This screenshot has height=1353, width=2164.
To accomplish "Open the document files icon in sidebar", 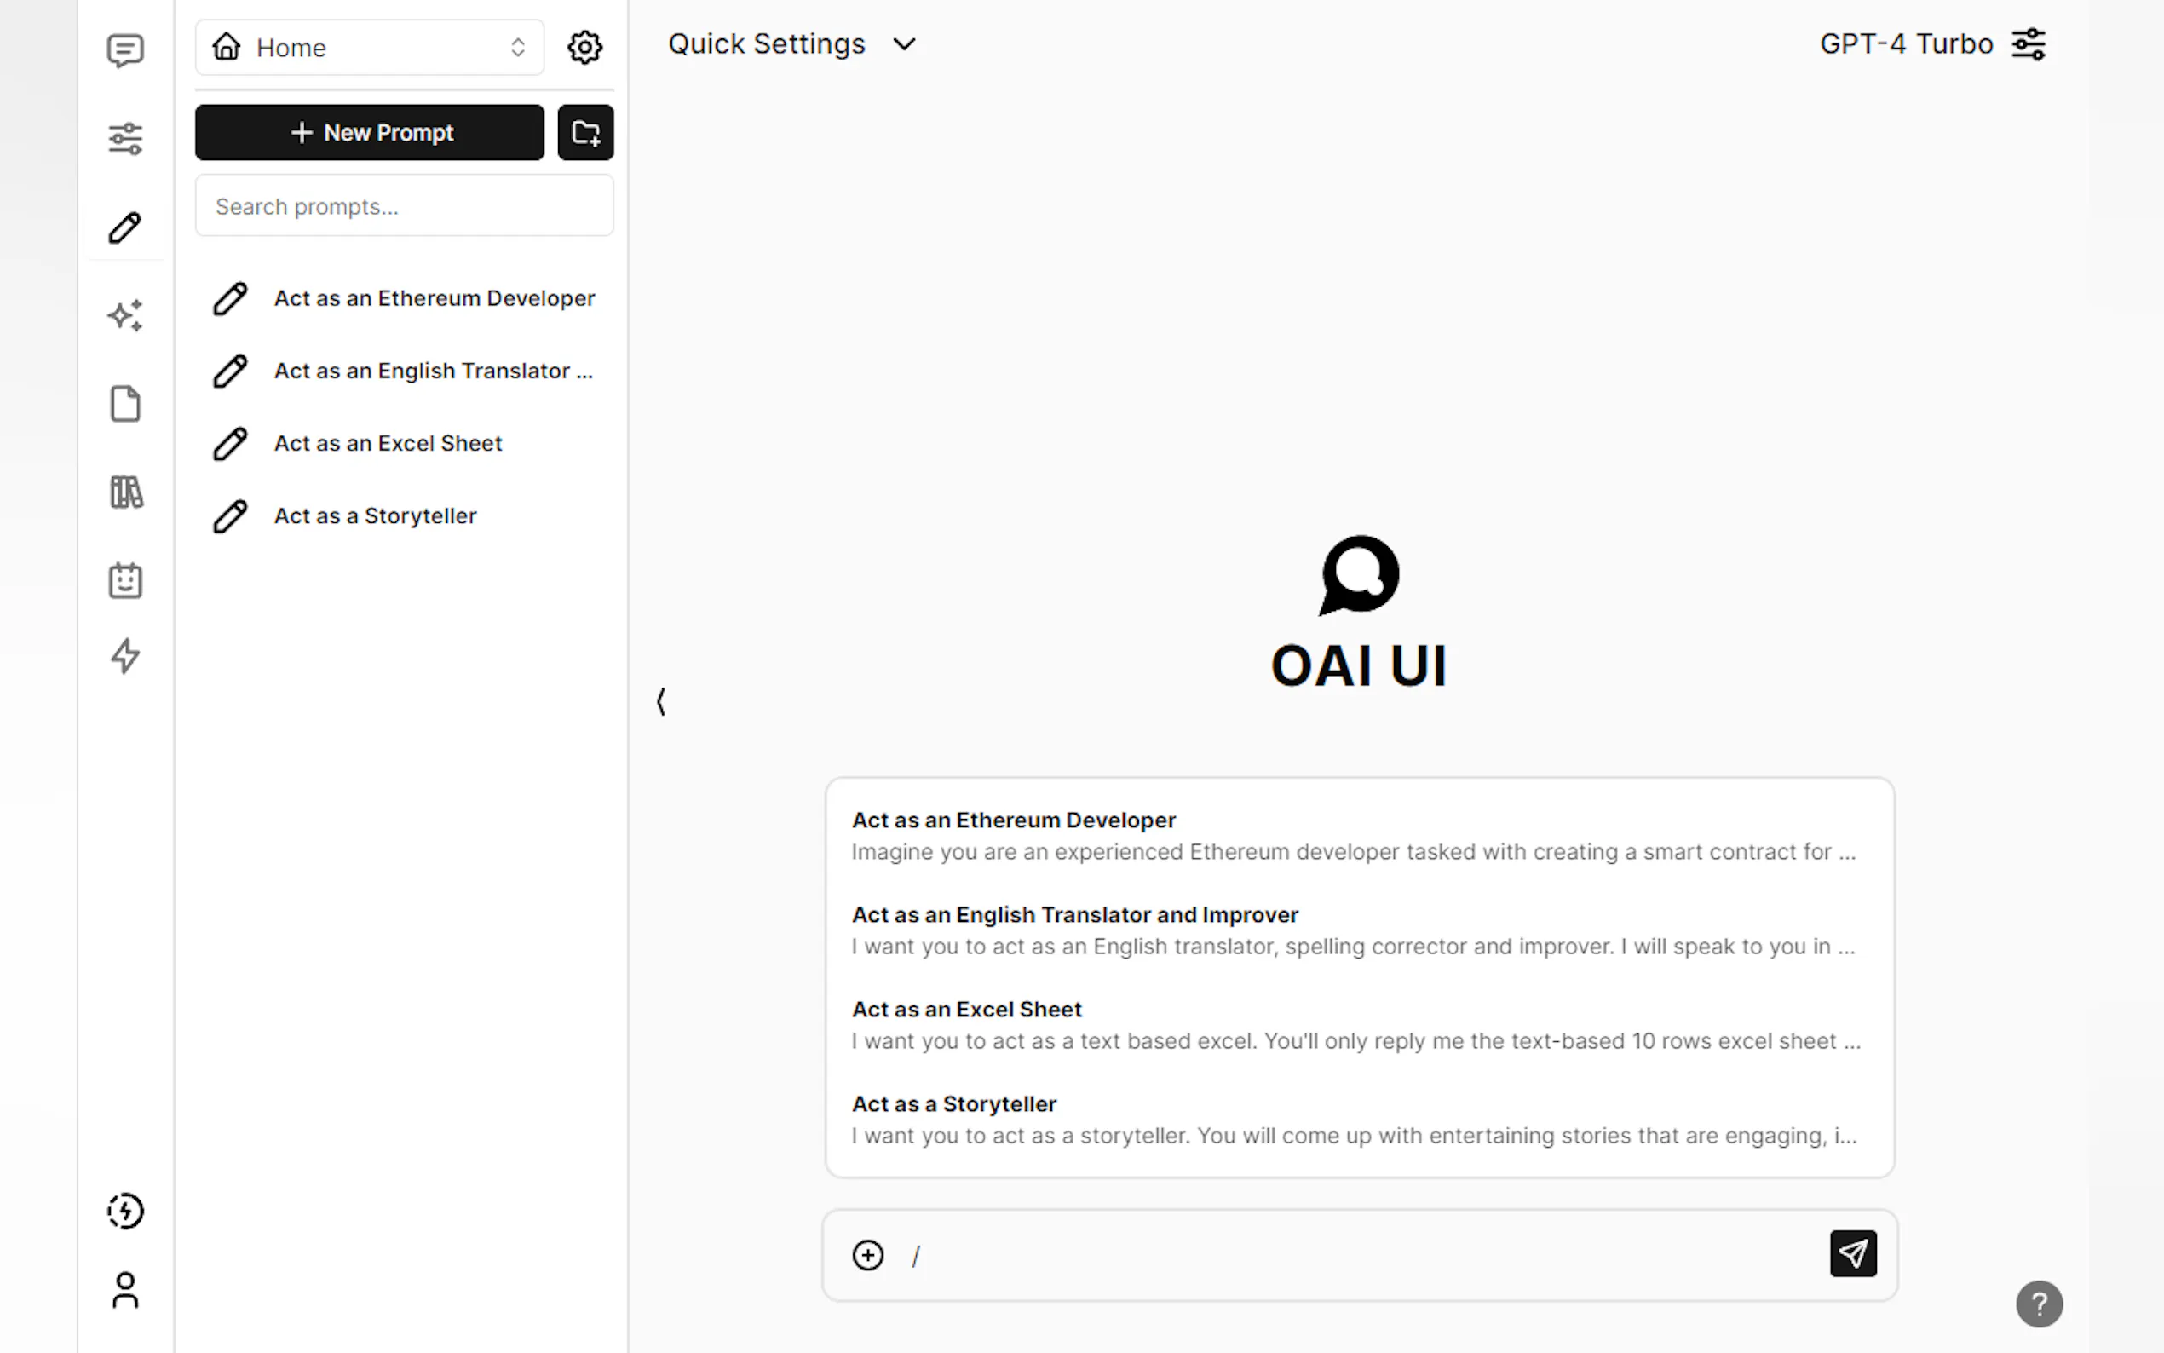I will pyautogui.click(x=125, y=404).
